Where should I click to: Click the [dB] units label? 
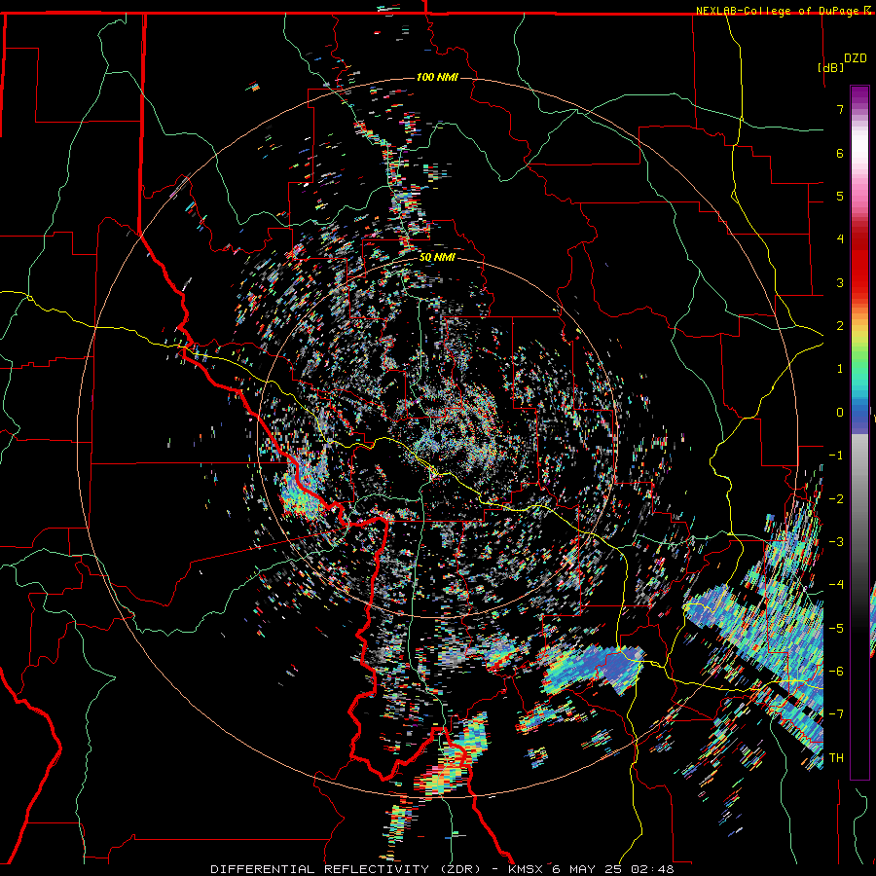(831, 67)
